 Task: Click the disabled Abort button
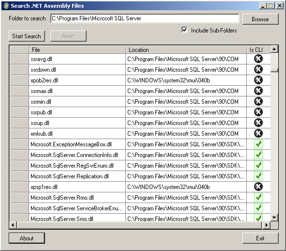(x=68, y=36)
